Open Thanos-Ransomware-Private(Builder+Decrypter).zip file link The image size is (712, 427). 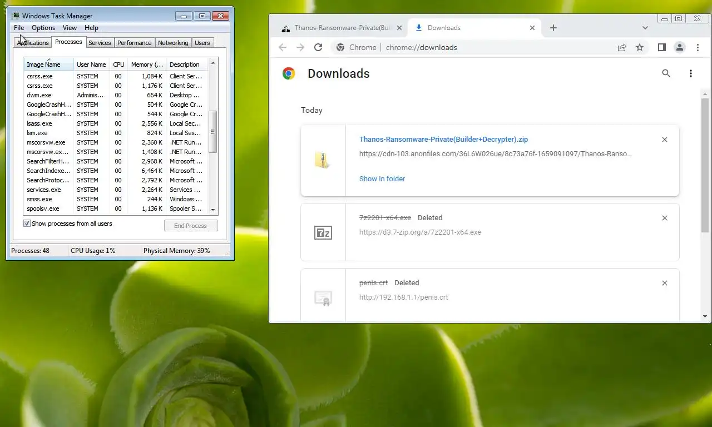443,140
